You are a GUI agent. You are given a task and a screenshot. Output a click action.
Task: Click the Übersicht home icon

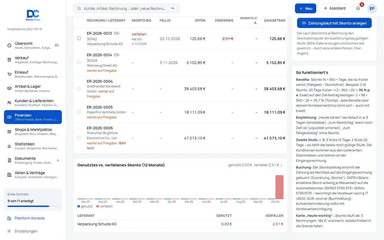(9, 45)
